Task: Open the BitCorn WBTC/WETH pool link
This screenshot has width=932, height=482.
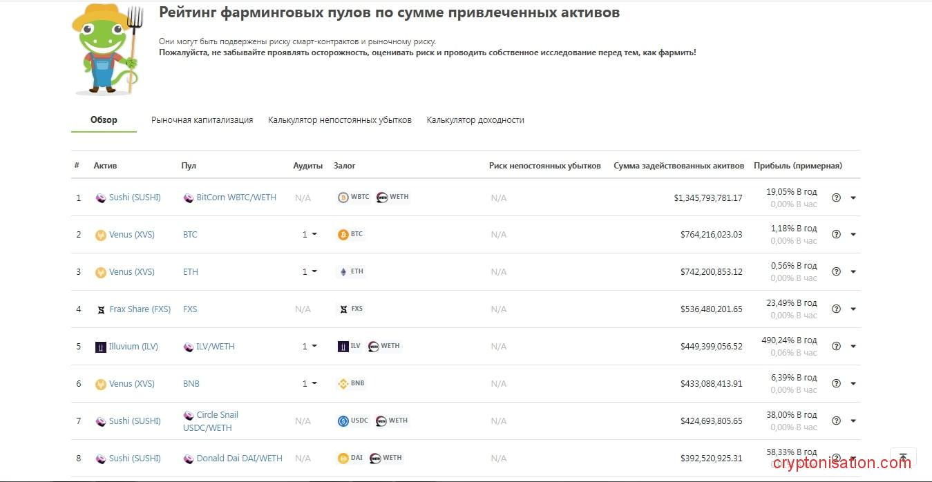Action: 236,197
